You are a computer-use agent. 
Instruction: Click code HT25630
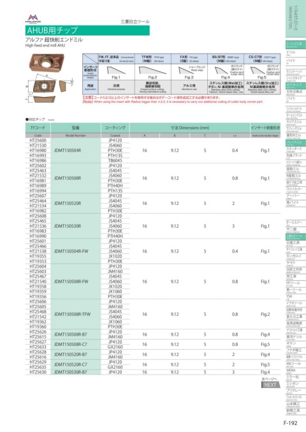click(38, 372)
